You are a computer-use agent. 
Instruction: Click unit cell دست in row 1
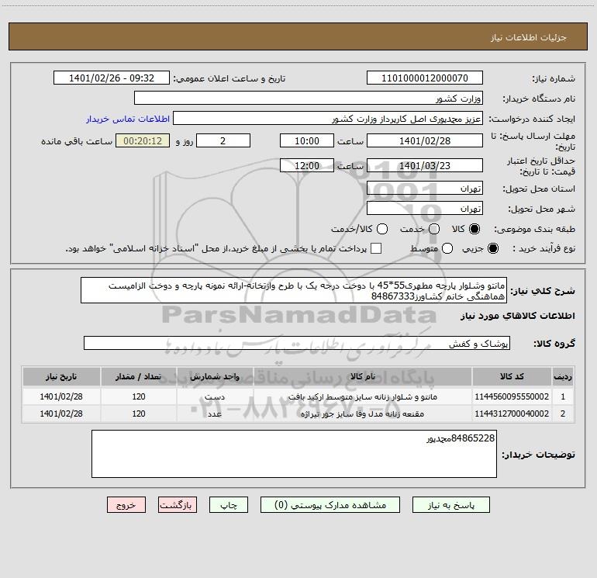pos(215,396)
